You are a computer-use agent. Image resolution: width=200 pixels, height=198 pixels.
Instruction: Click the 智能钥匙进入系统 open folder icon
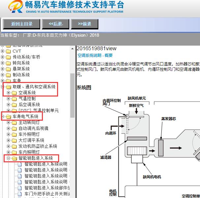(15, 158)
